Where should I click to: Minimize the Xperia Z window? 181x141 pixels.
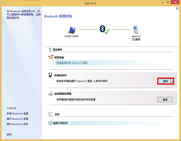click(162, 3)
